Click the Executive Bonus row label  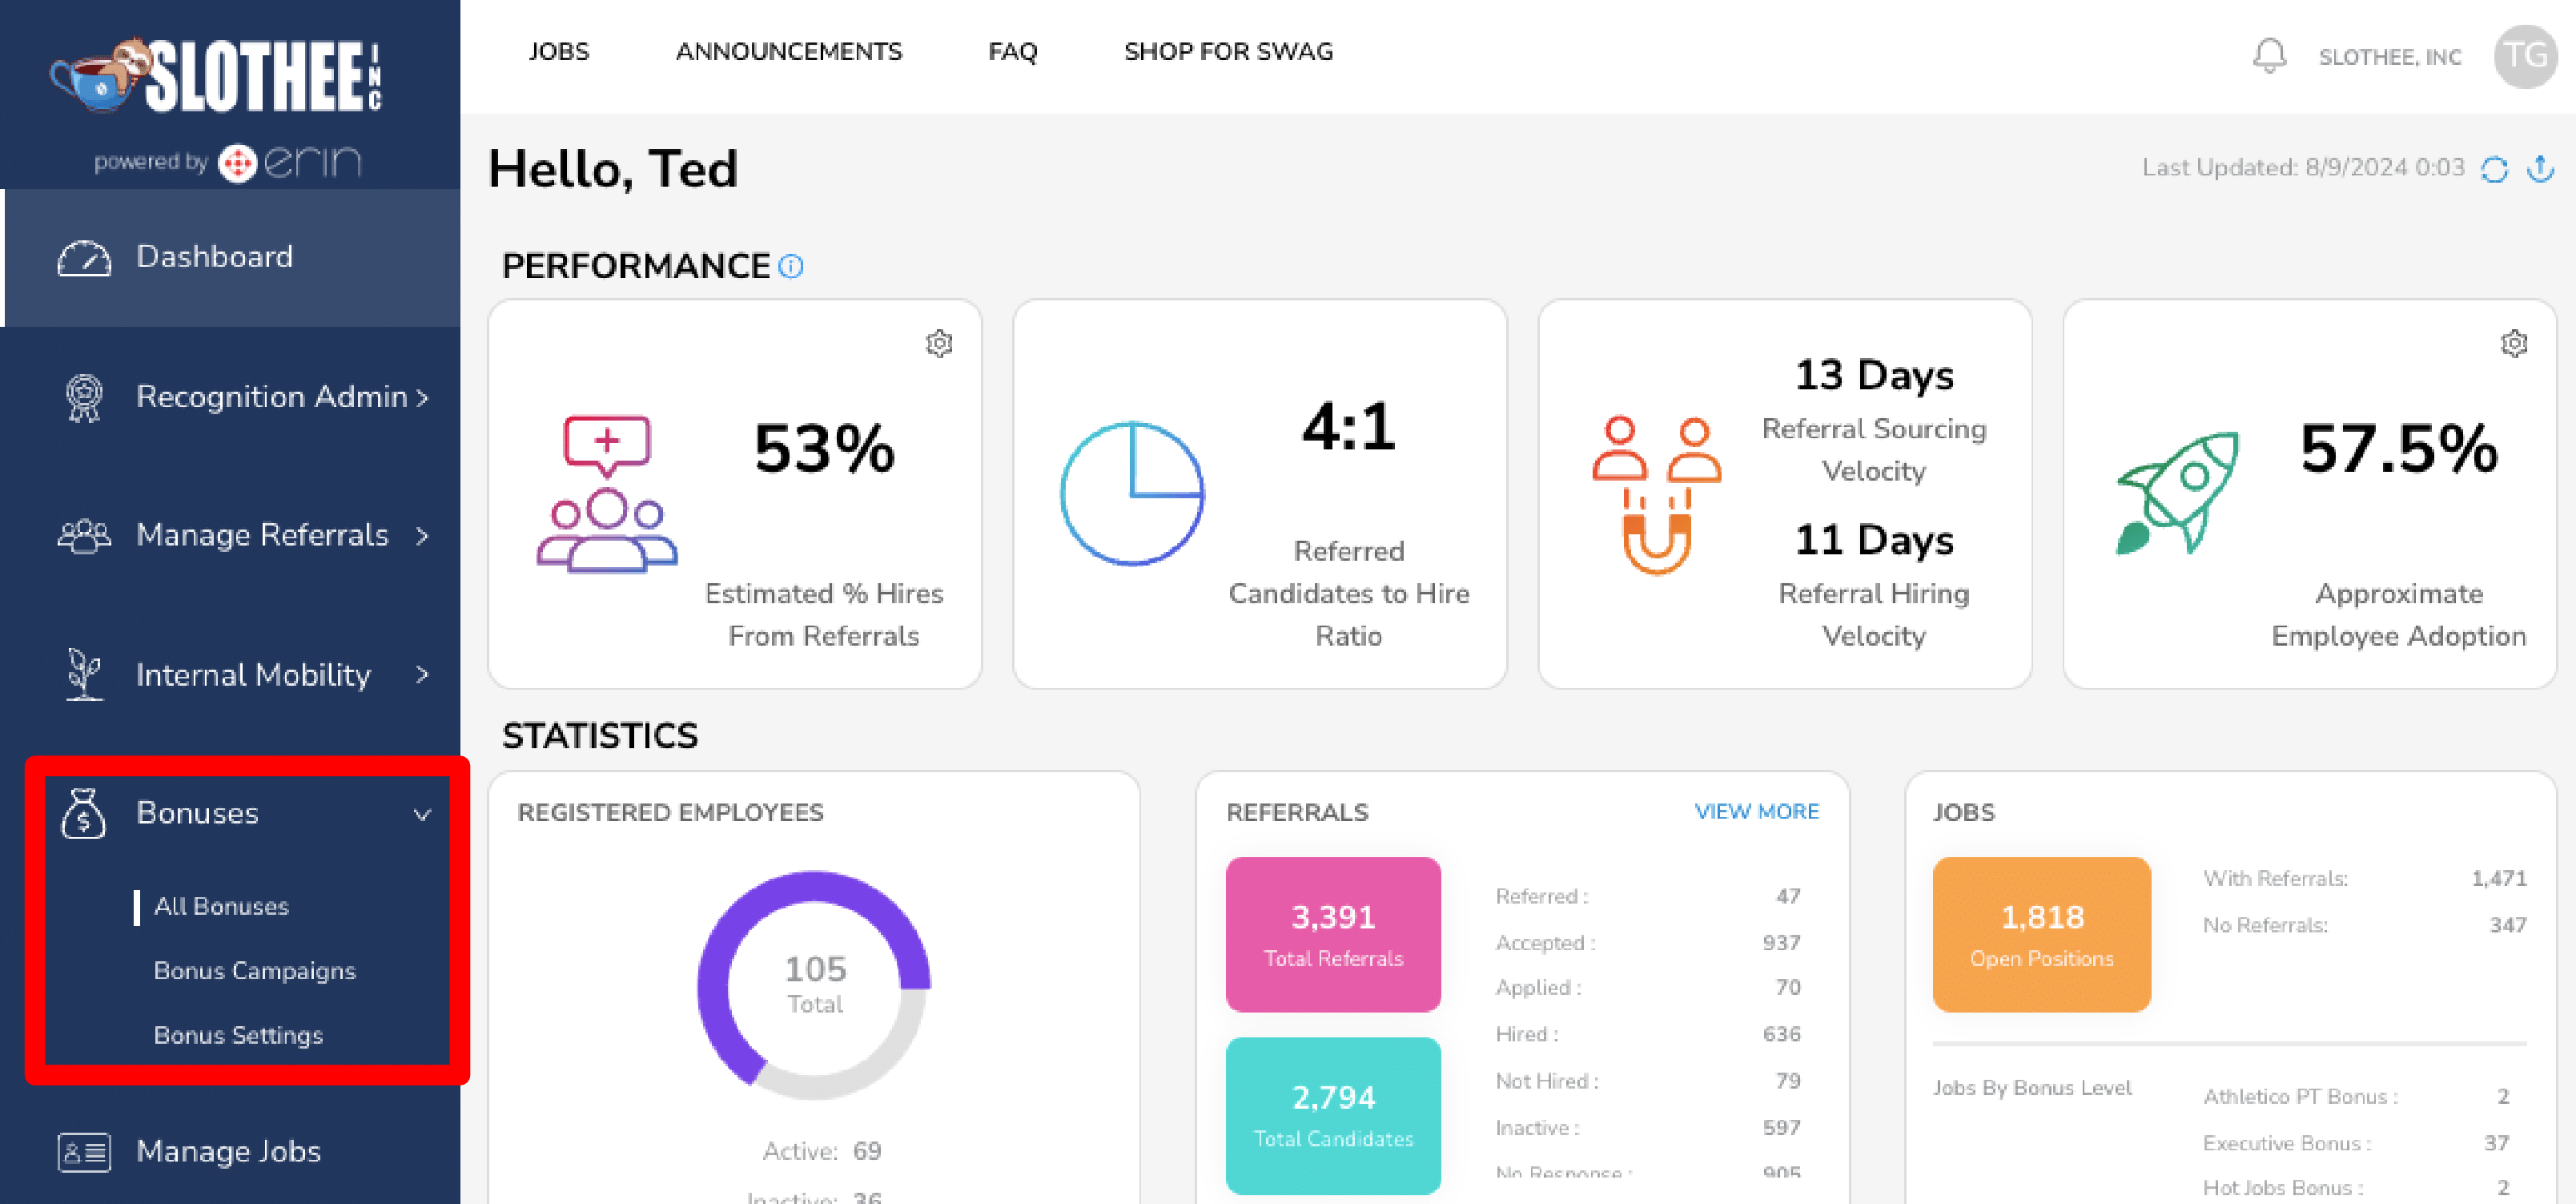[x=2286, y=1143]
